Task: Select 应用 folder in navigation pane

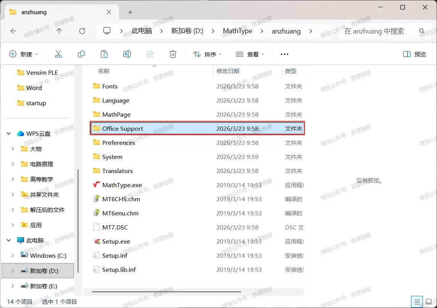Action: pyautogui.click(x=32, y=225)
